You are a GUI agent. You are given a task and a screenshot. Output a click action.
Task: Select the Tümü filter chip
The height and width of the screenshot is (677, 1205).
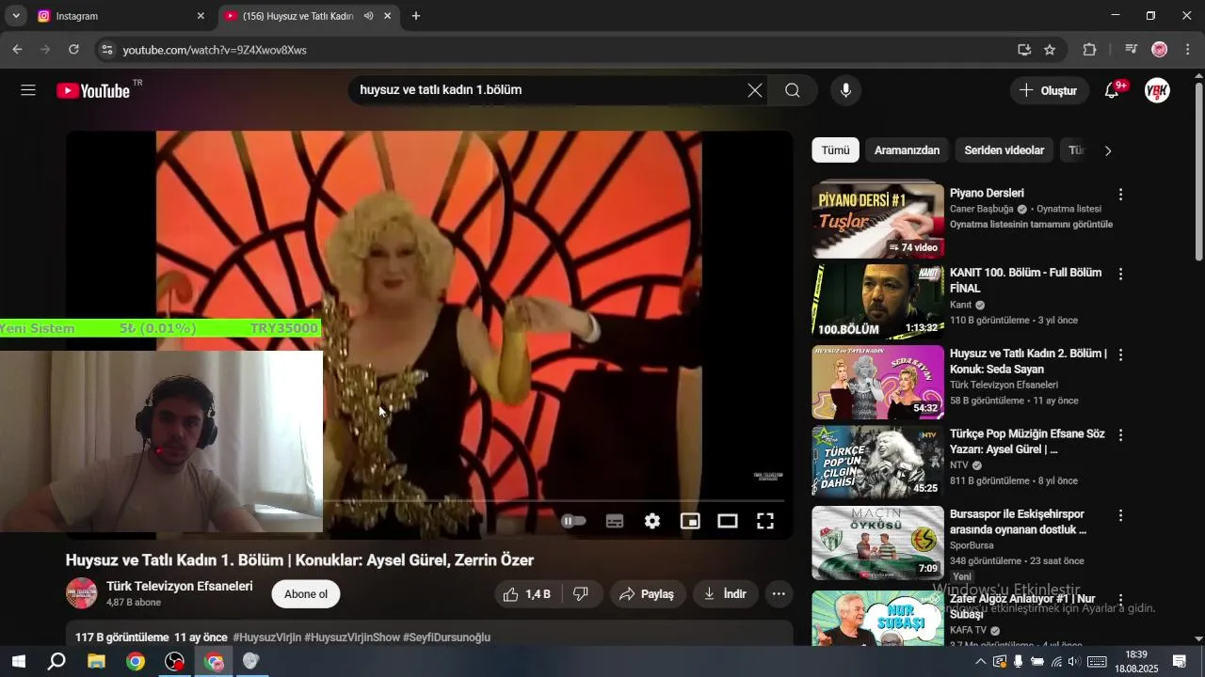pyautogui.click(x=835, y=150)
